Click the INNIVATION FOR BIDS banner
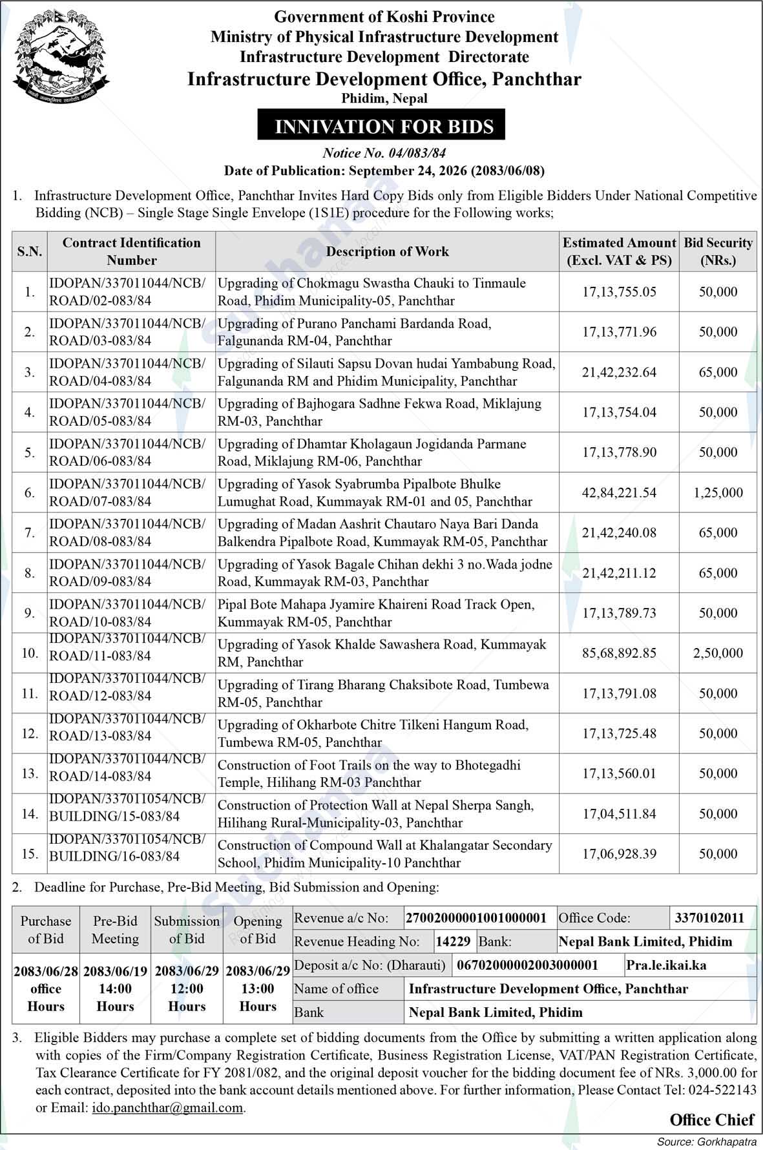The width and height of the screenshot is (763, 1150). pyautogui.click(x=381, y=125)
